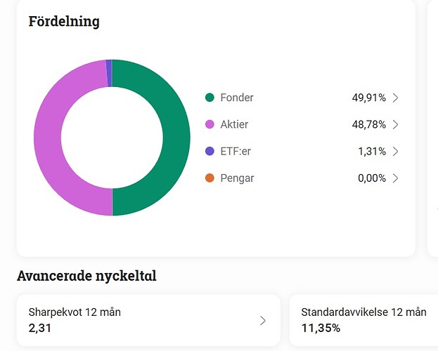Open the Standardavvikelse 12 mån card

click(x=363, y=320)
